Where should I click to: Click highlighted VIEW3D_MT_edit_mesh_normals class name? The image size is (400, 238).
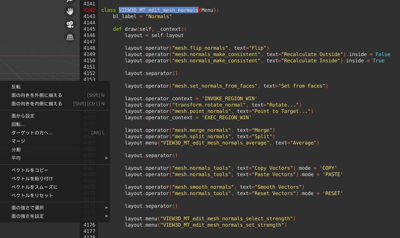[x=158, y=10]
